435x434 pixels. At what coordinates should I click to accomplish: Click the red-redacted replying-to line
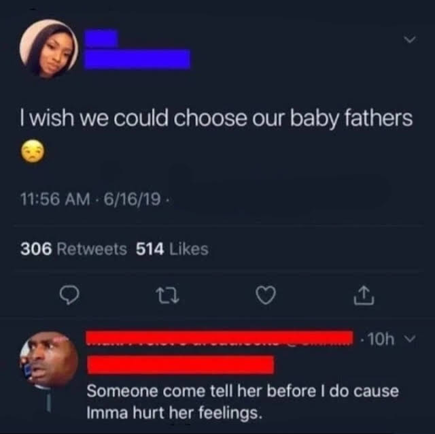(x=181, y=364)
